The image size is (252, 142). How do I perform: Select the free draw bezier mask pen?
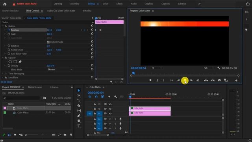[x=20, y=62]
